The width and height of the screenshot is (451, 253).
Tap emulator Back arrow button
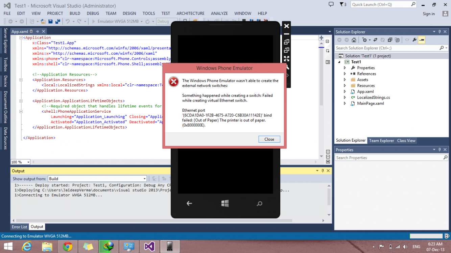(189, 203)
